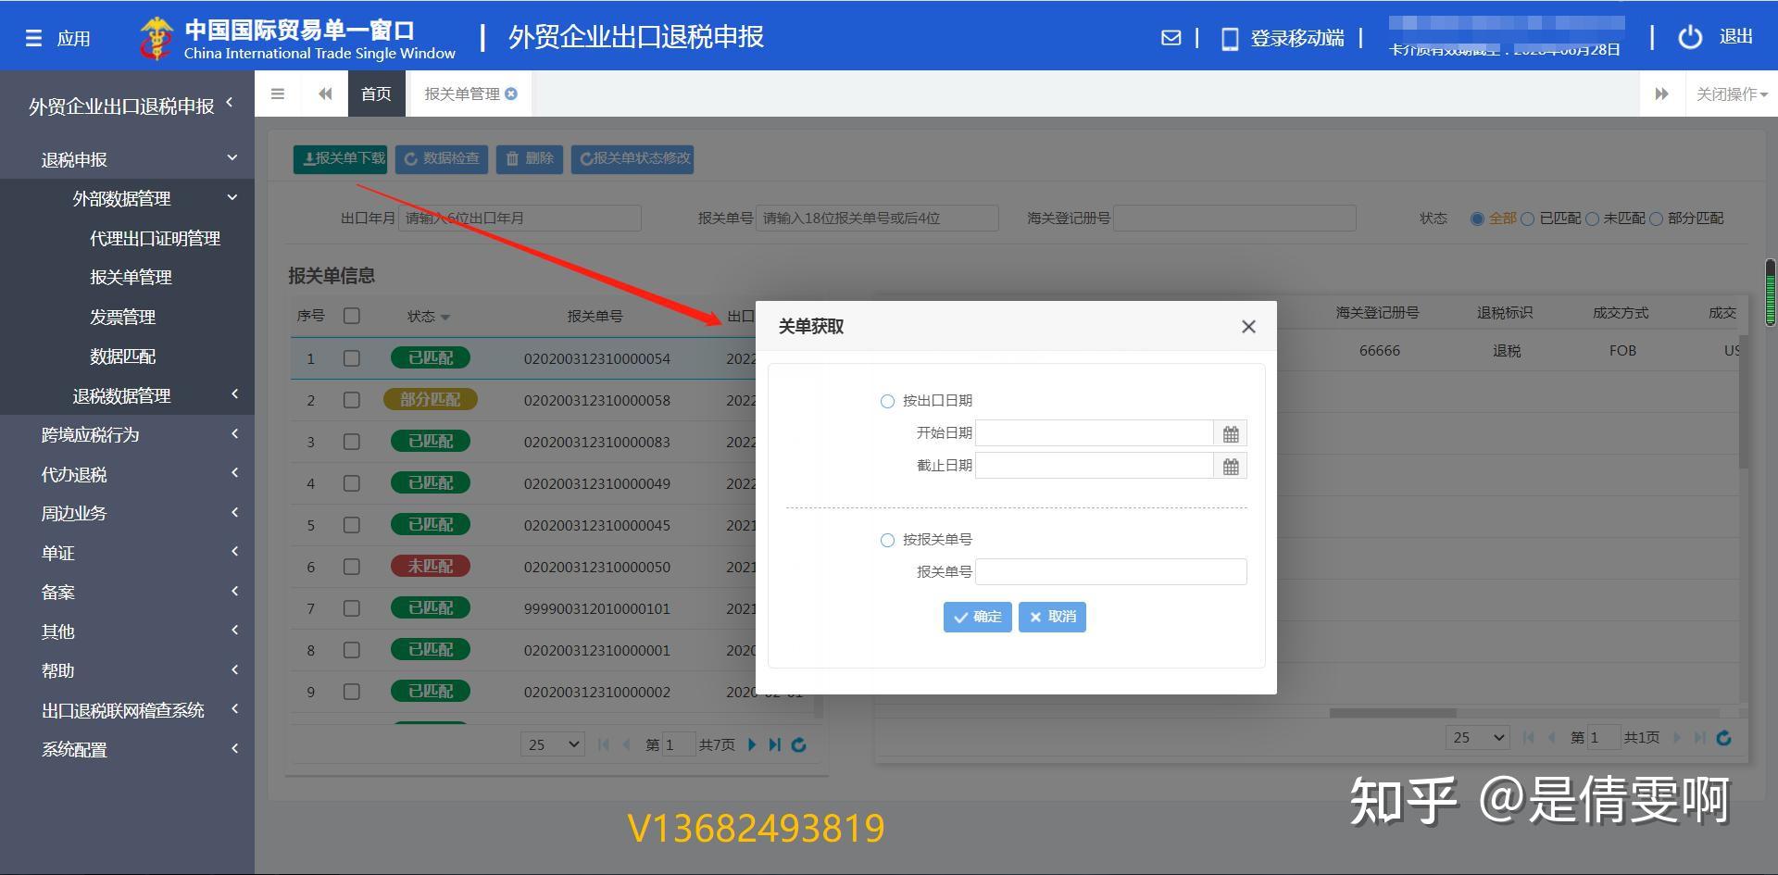Click the 登录移动端 phone icon

(1230, 38)
